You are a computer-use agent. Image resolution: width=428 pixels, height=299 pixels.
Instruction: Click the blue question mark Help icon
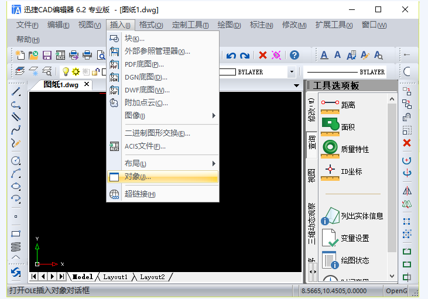coord(295,55)
